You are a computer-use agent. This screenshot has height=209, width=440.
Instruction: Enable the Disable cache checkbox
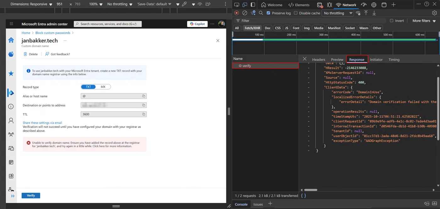point(296,13)
